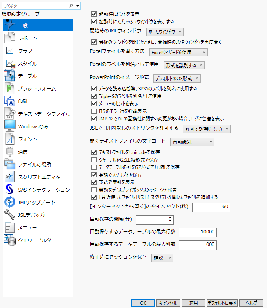Open the スタイル group icon
Image resolution: width=267 pixels, height=308 pixels.
coord(10,64)
